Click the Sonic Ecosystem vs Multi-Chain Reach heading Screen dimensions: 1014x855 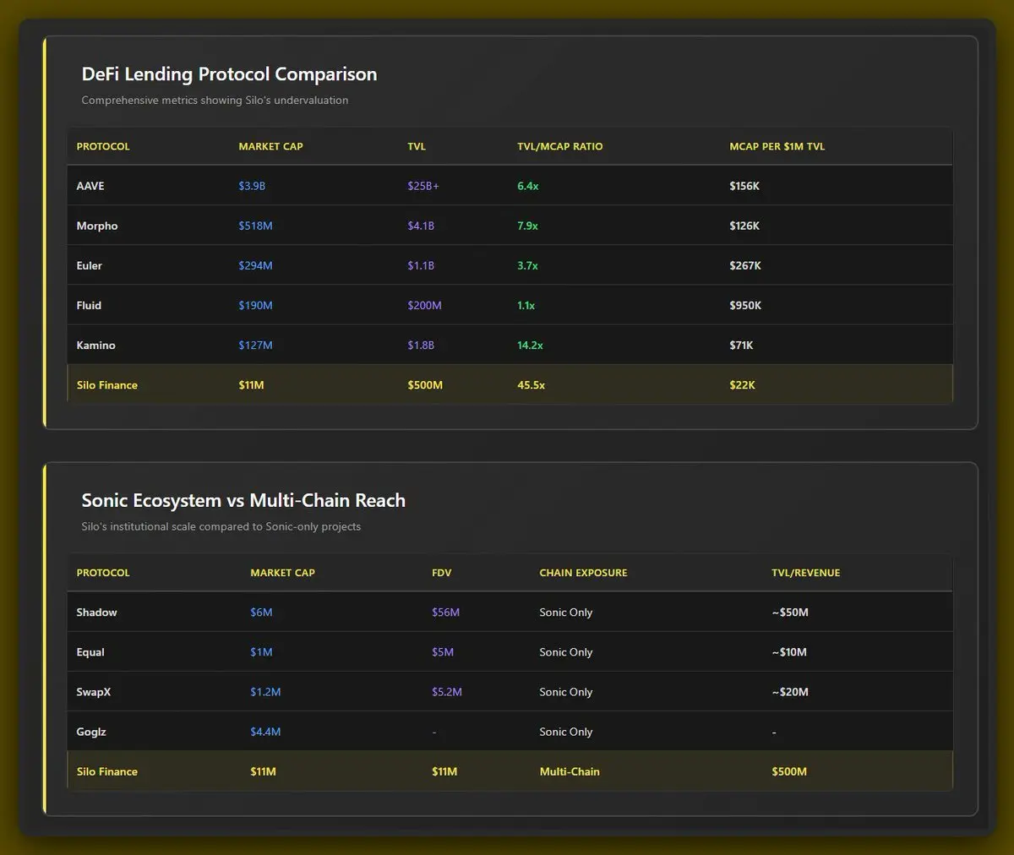click(x=243, y=500)
